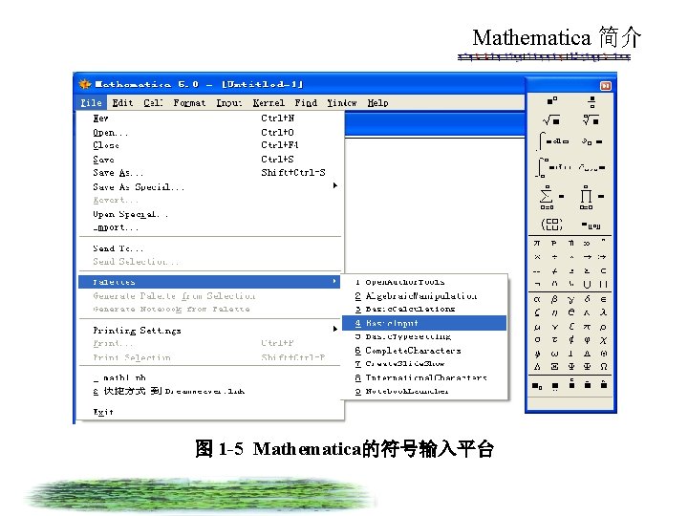Choose Save As... from the File menu
The image size is (688, 516).
(210, 172)
